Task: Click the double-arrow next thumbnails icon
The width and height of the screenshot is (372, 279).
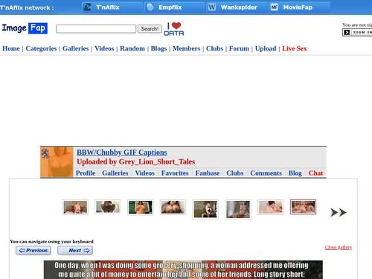Action: (x=339, y=213)
